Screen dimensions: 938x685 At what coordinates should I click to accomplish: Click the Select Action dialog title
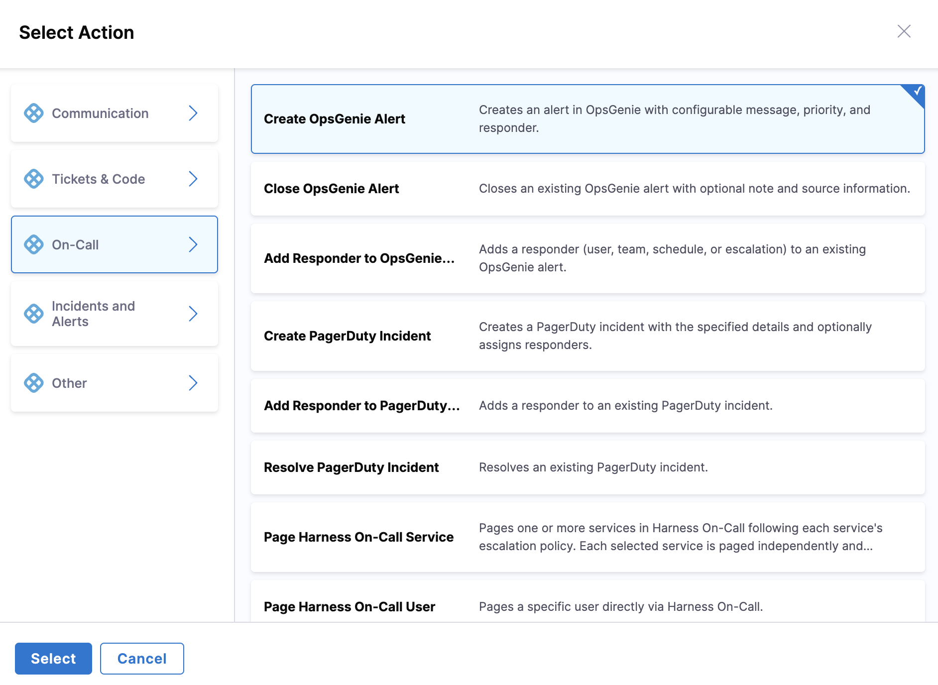tap(77, 32)
